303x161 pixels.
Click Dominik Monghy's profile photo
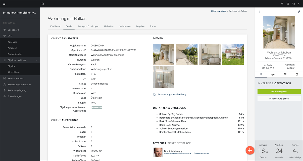158,152
